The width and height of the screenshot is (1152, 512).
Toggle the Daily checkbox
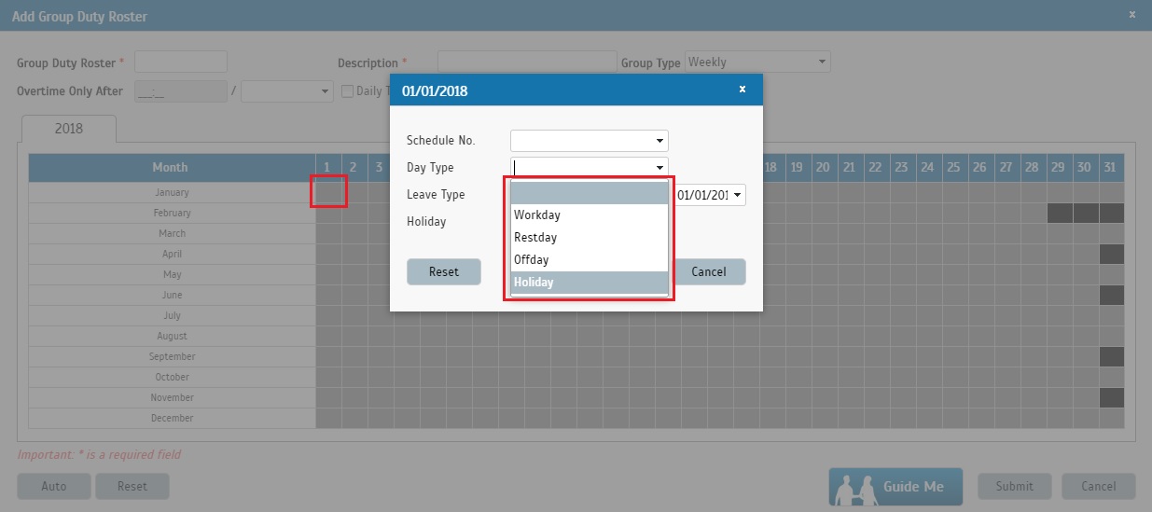(347, 91)
